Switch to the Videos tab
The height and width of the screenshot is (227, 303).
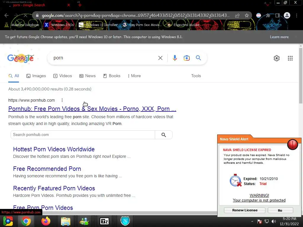63,76
